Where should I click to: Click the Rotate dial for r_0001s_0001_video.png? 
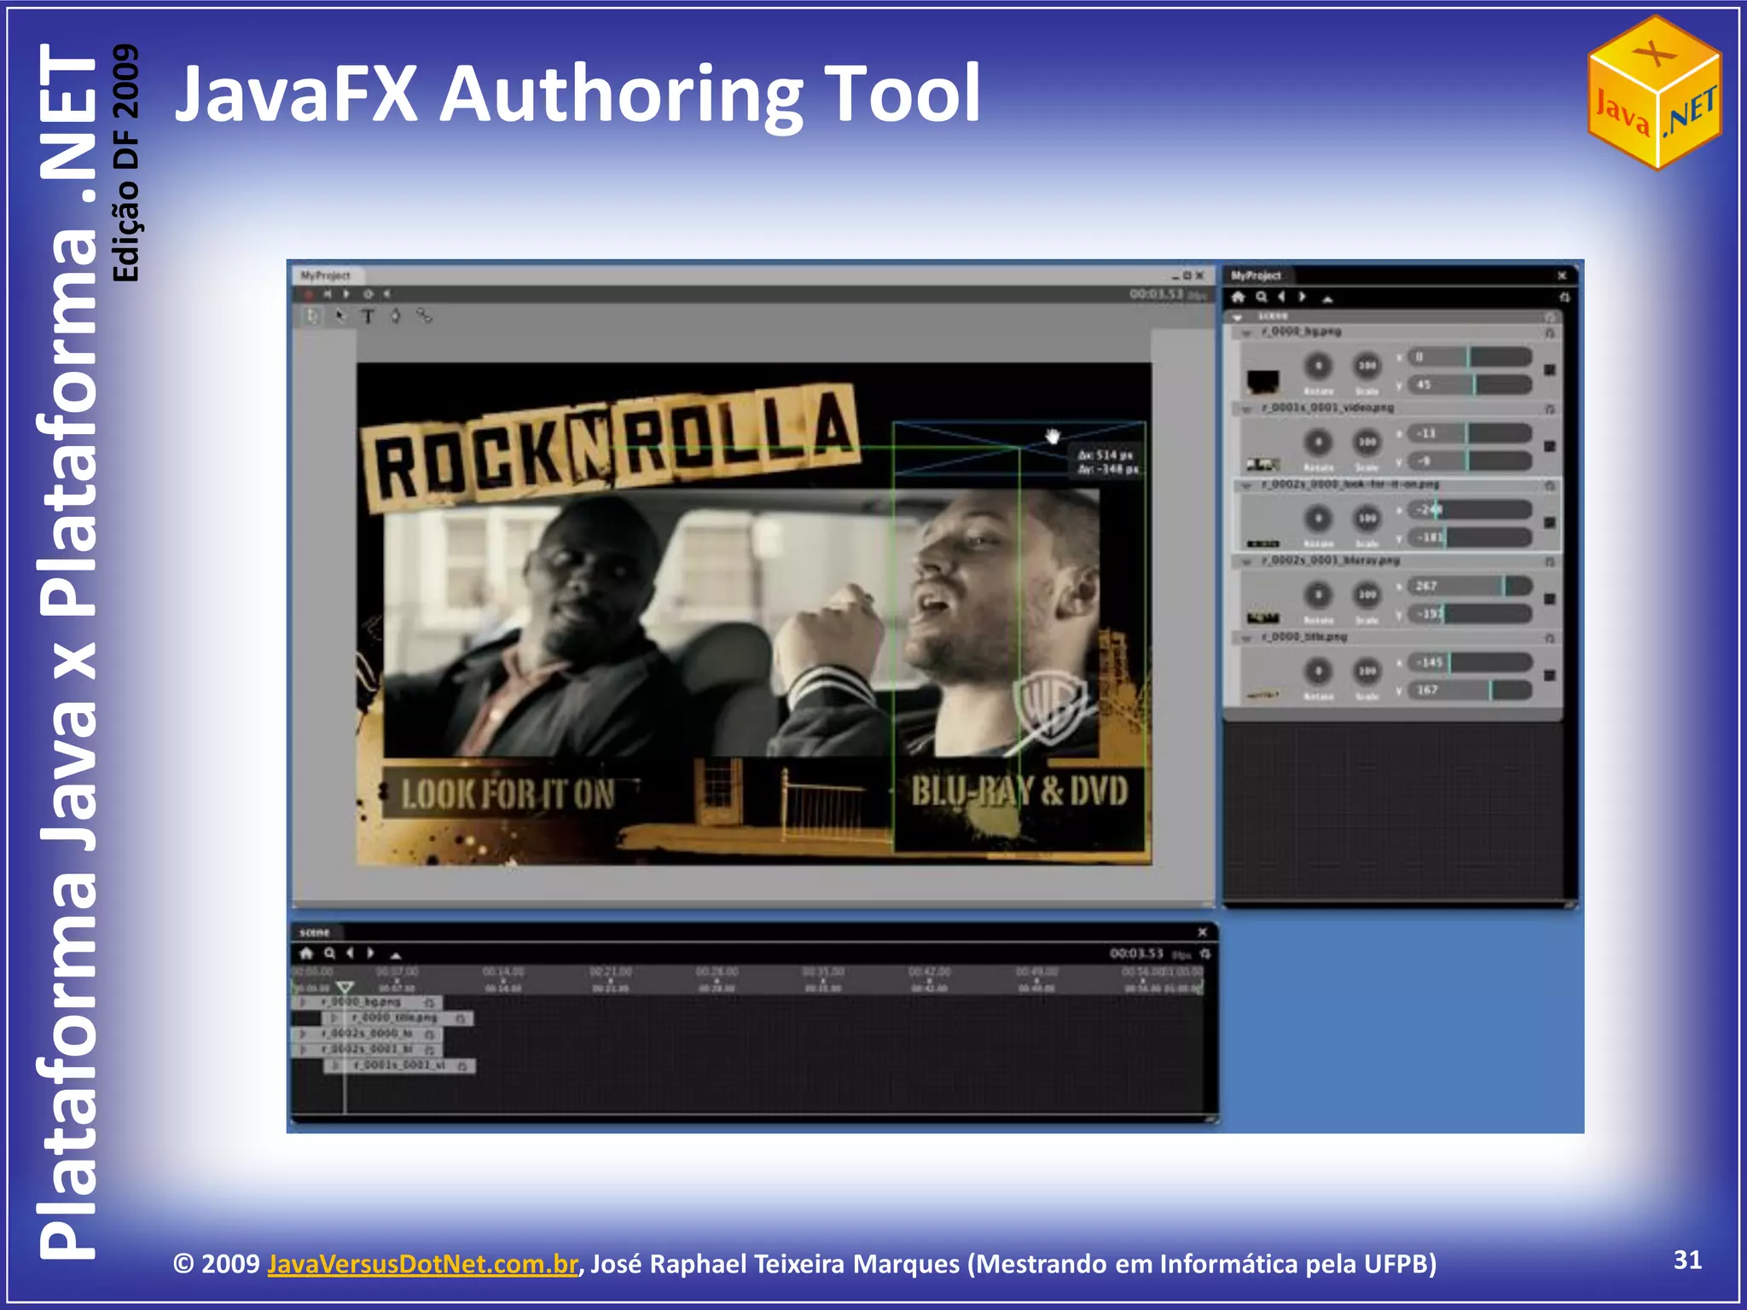point(1319,442)
